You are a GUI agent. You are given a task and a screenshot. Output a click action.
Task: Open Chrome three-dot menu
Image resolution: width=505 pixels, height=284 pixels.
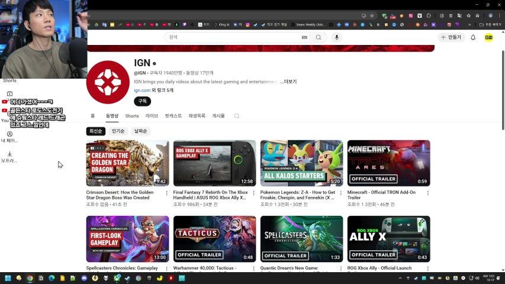[x=500, y=15]
